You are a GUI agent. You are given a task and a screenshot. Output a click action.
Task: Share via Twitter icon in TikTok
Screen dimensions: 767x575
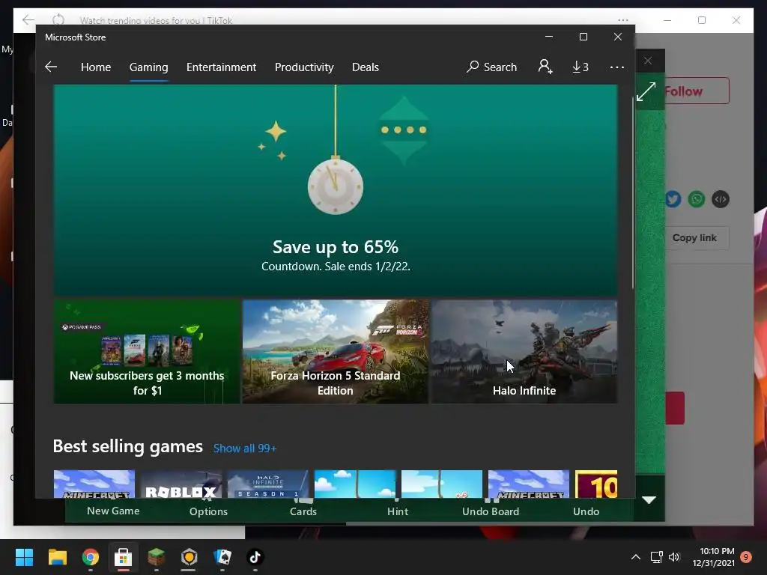[x=673, y=199]
